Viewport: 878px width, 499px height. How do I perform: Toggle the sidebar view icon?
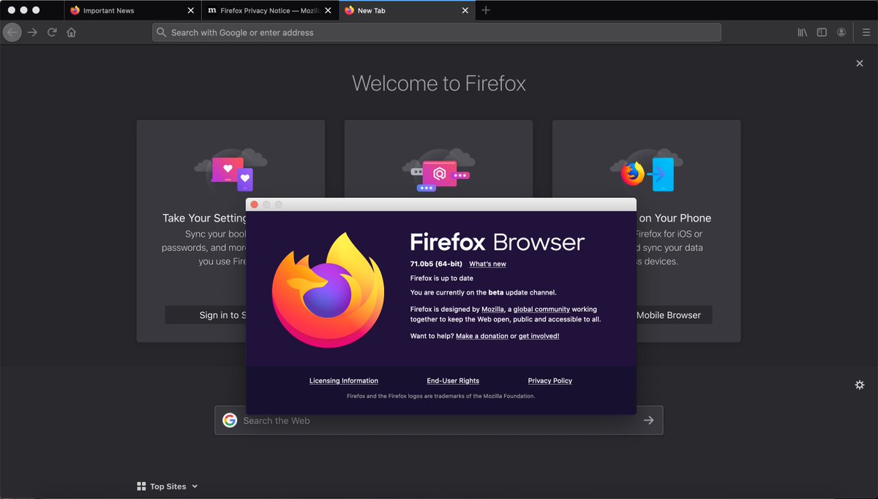822,32
